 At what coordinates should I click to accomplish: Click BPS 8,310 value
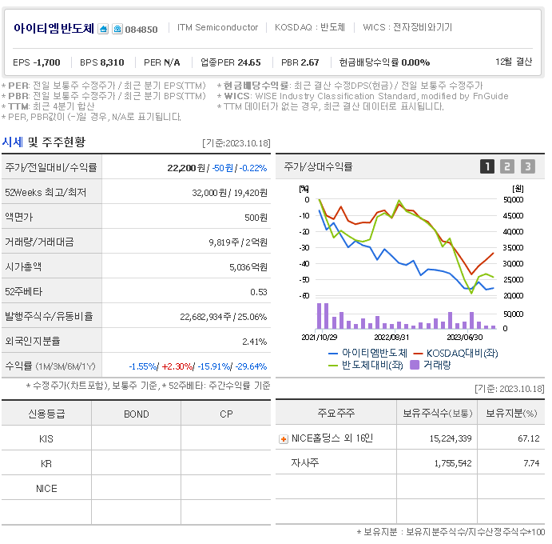[102, 62]
